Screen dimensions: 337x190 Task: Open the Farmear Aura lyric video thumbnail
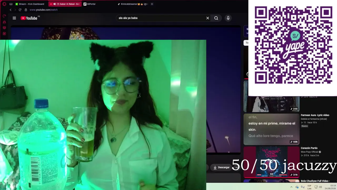[271, 129]
